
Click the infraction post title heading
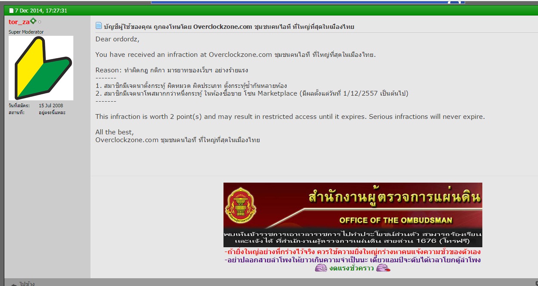pos(229,26)
